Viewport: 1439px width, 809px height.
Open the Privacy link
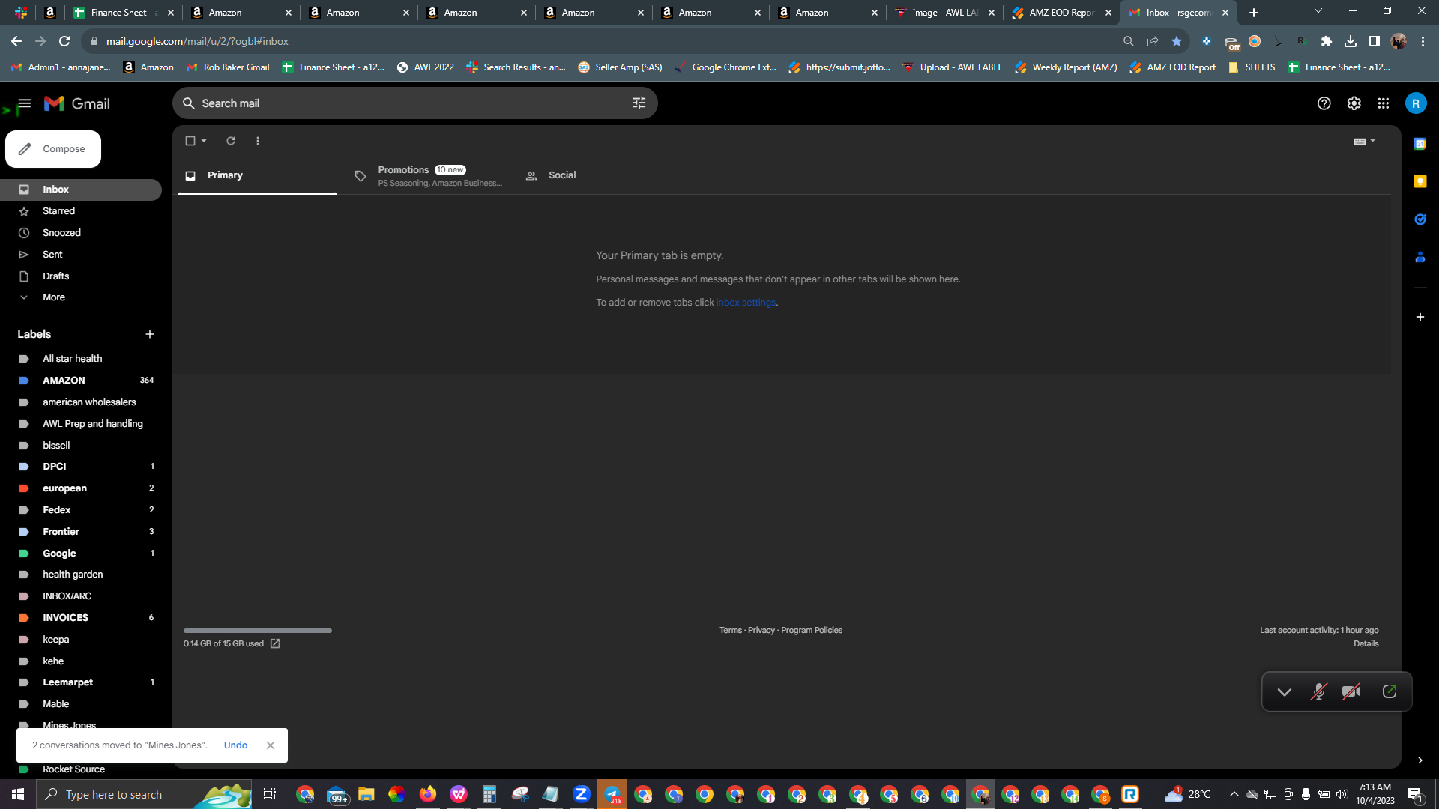(761, 631)
